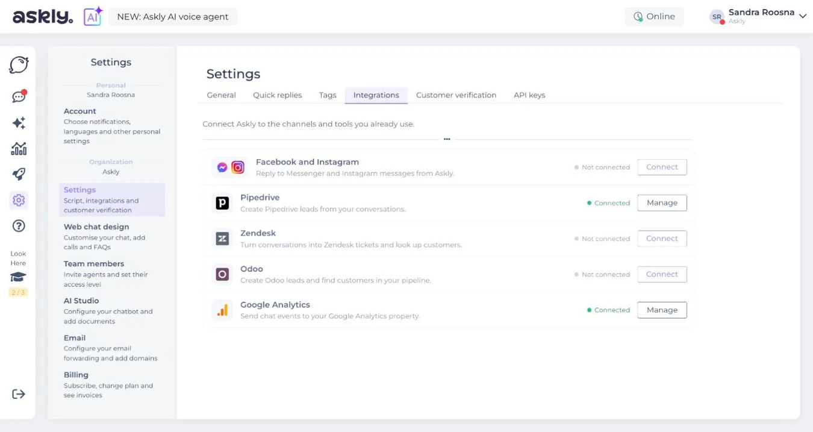
Task: Click the Look Here label
Action: [18, 258]
